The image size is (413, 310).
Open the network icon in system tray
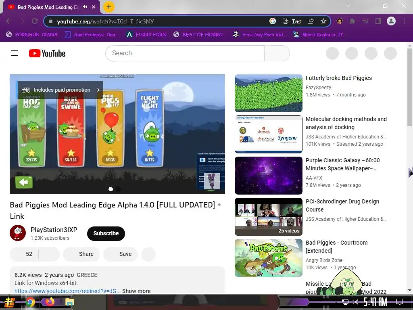[345, 302]
